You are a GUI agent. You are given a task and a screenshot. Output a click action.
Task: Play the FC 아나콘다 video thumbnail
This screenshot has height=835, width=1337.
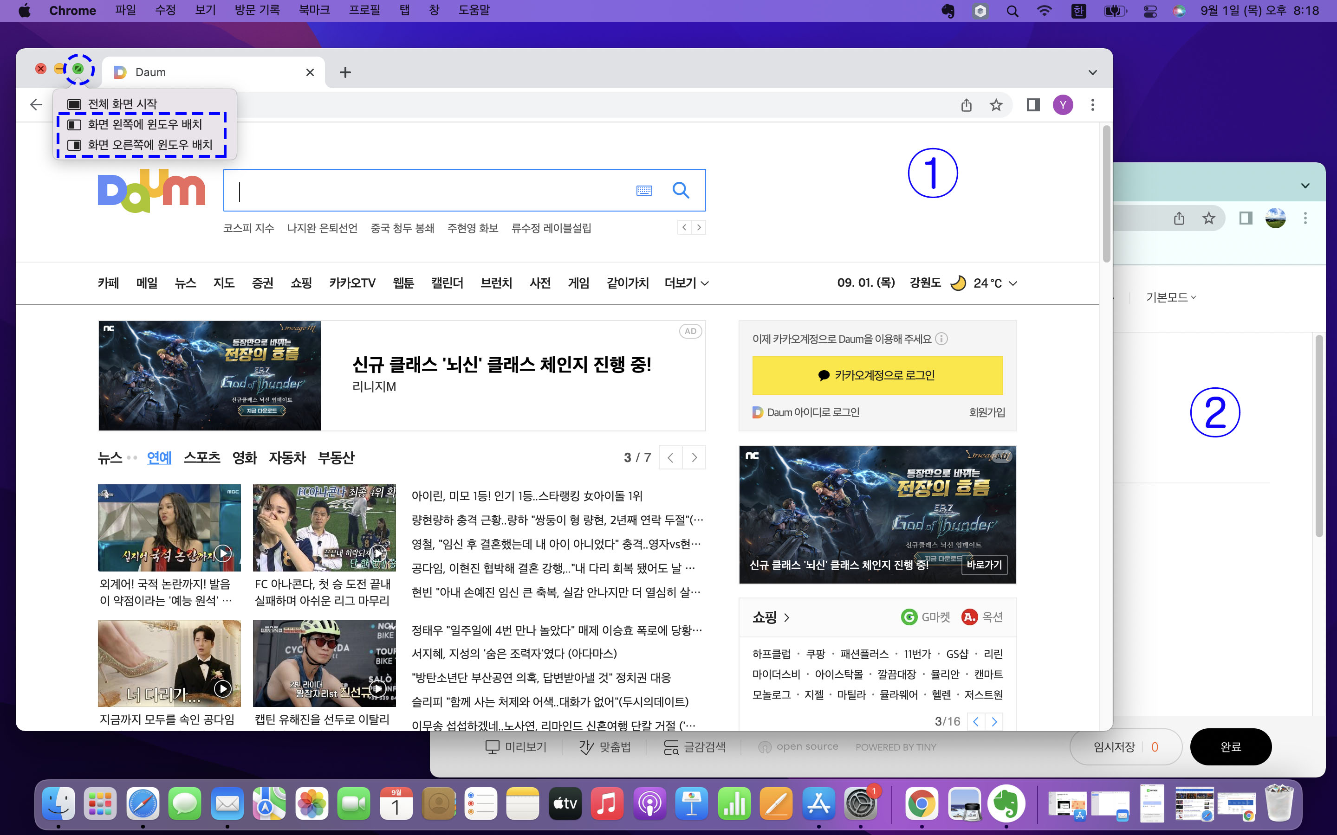325,527
